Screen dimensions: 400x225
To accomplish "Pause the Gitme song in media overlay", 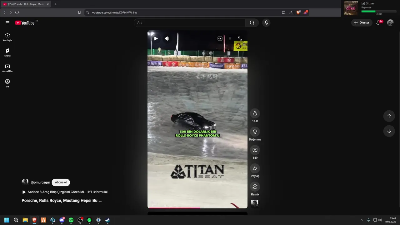I will (363, 3).
